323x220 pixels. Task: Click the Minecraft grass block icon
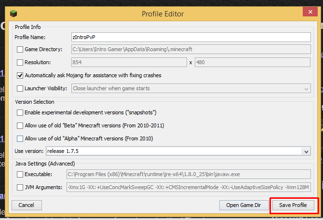13,14
